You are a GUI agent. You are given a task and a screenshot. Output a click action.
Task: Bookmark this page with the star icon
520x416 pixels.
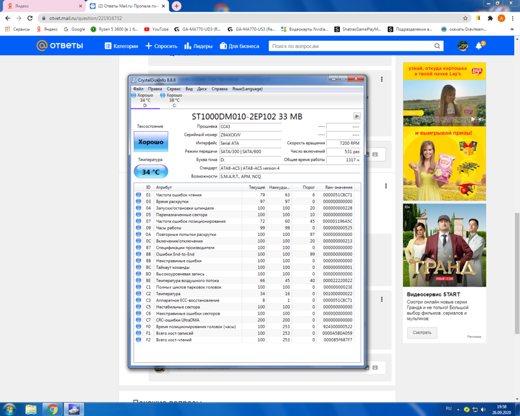coord(465,18)
